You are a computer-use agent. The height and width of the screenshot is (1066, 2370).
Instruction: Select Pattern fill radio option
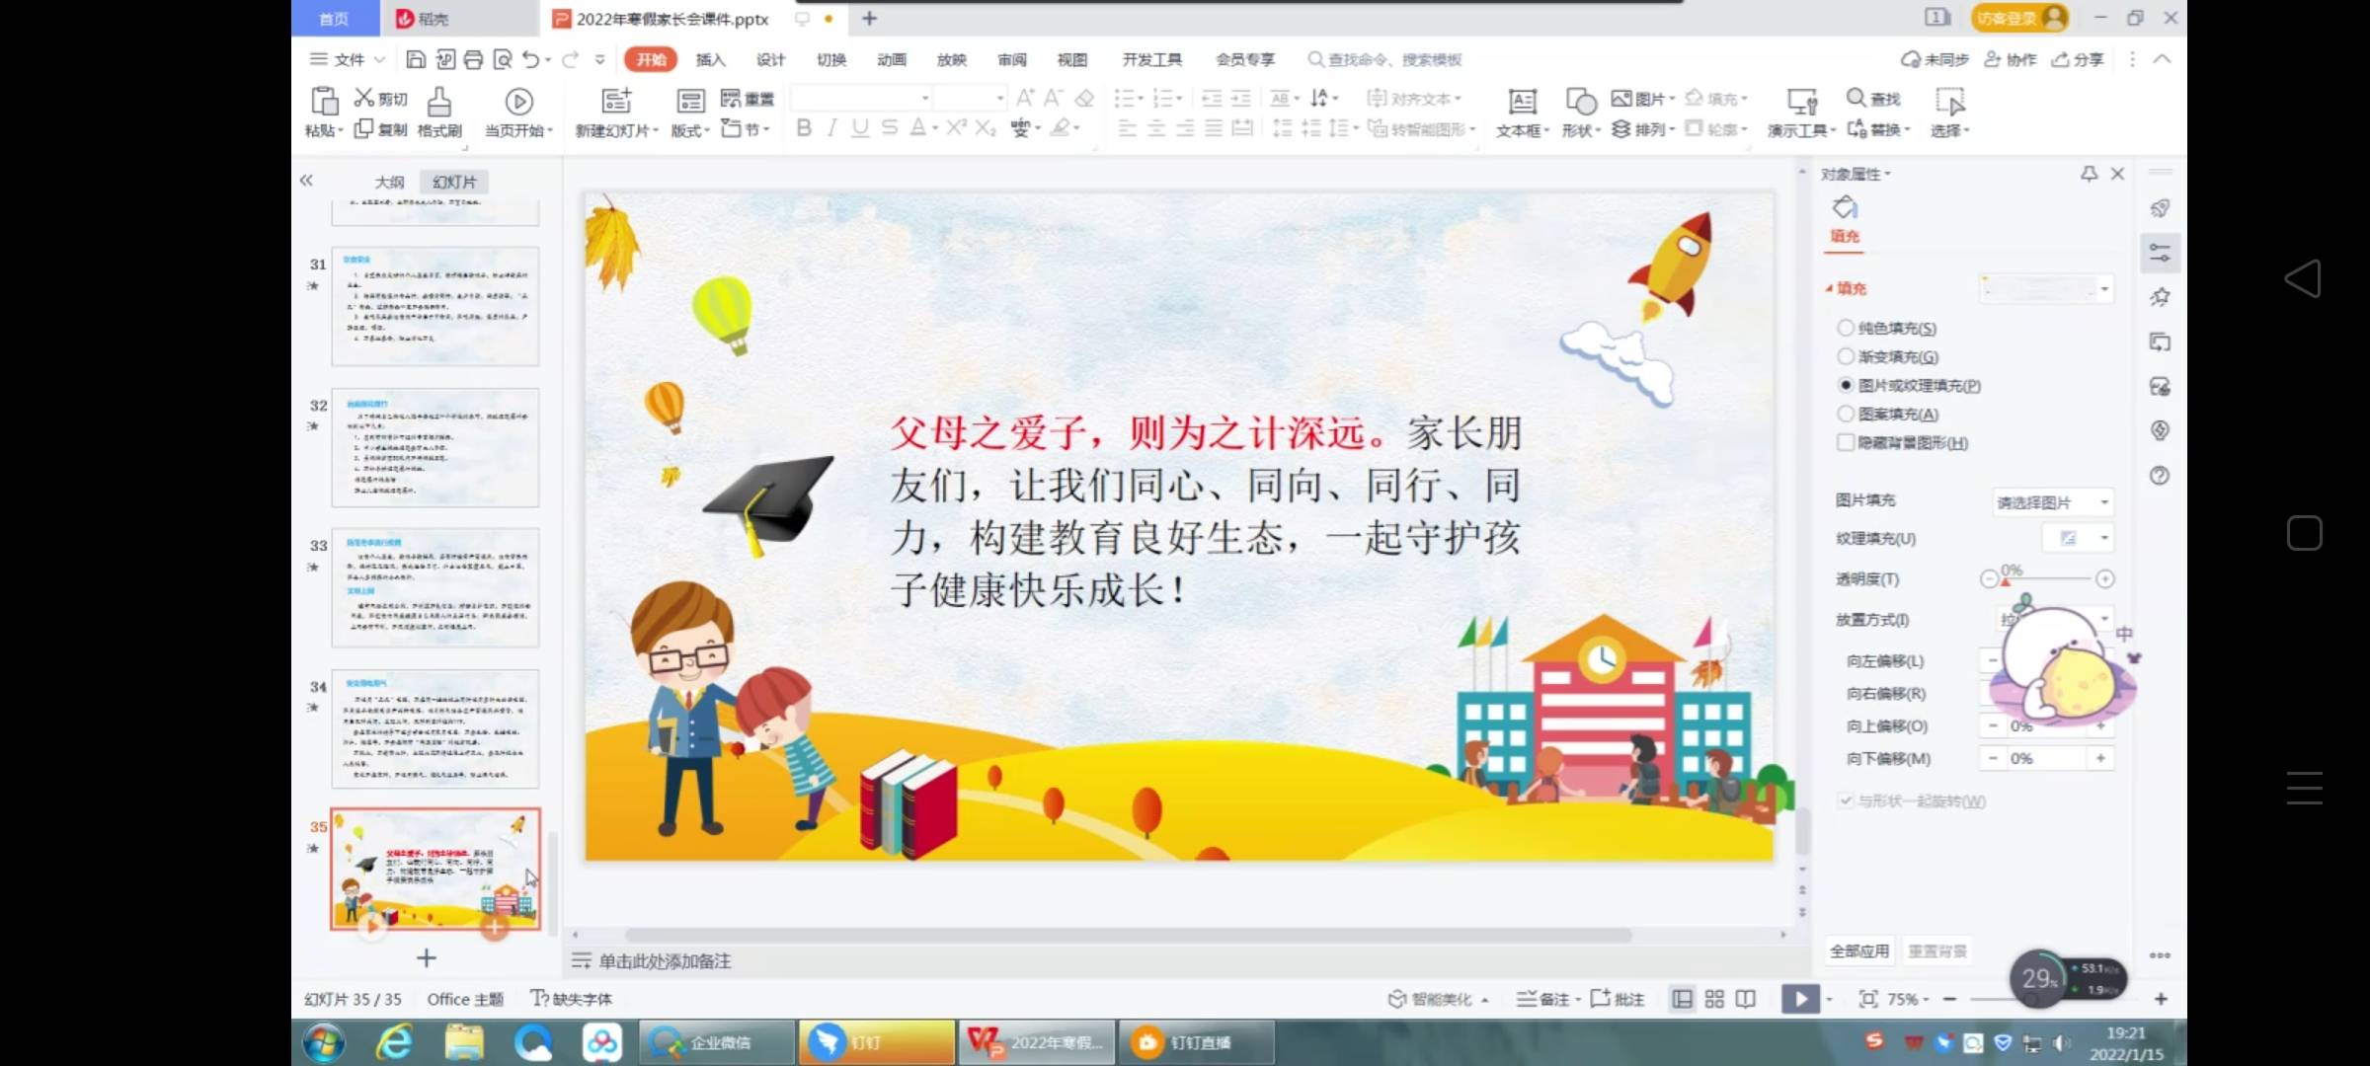(1846, 414)
